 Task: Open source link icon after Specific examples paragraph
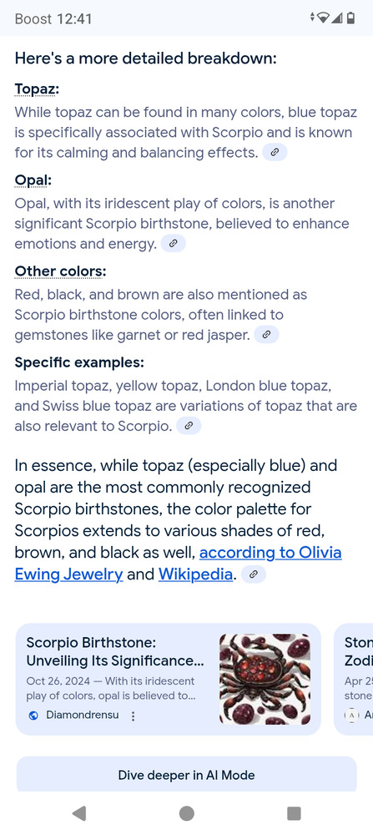pos(189,426)
